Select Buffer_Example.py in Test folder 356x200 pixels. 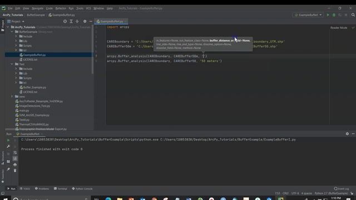(x=34, y=87)
